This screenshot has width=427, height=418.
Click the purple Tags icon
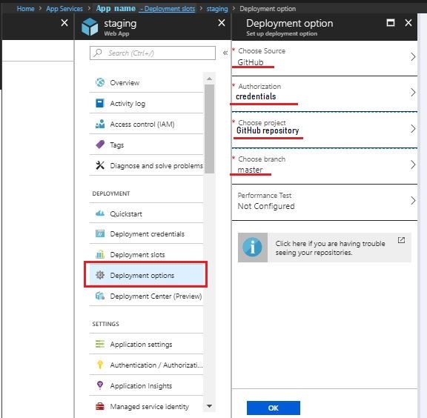[100, 145]
